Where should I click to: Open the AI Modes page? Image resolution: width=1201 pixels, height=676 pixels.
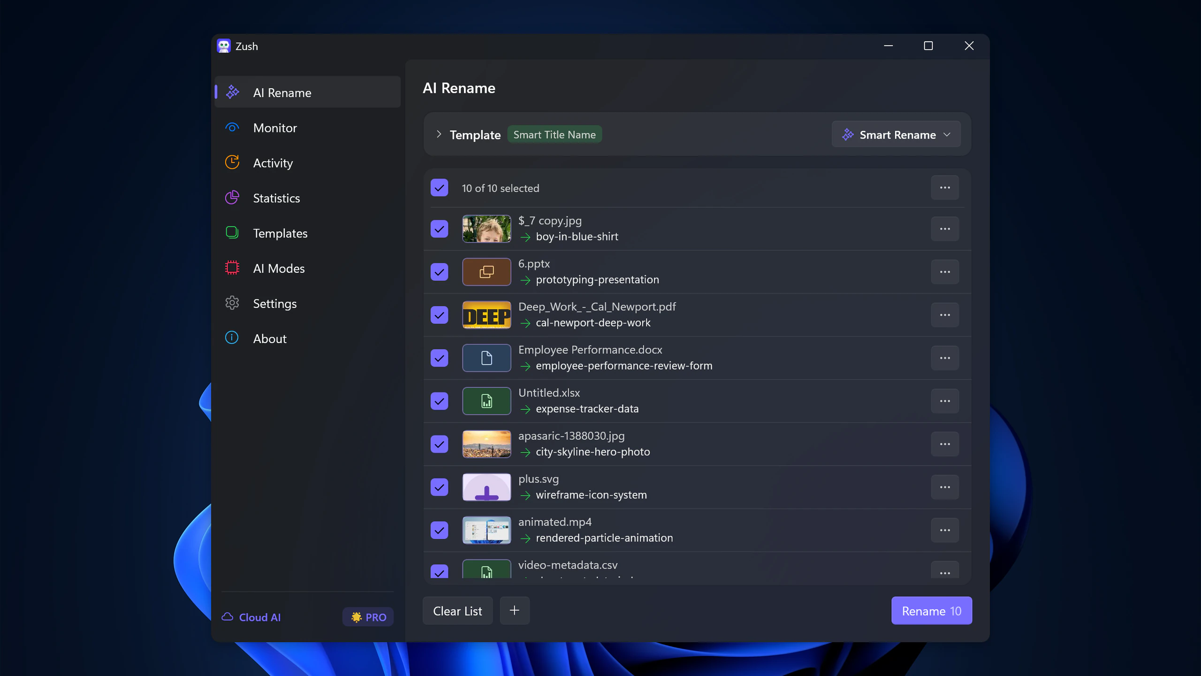point(307,269)
